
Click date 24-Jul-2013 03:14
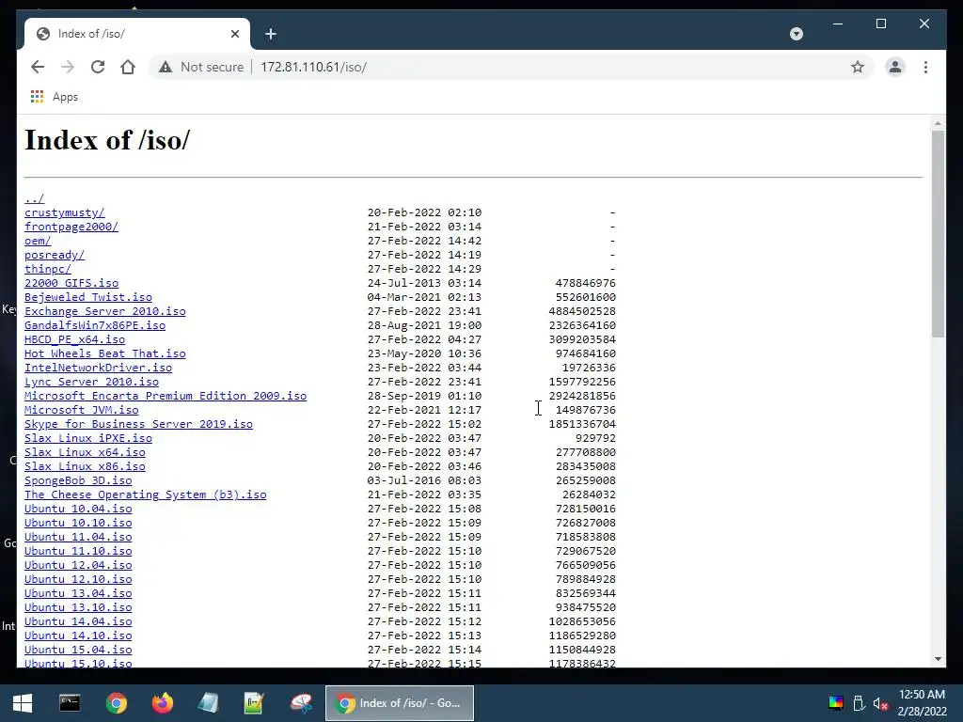[424, 283]
